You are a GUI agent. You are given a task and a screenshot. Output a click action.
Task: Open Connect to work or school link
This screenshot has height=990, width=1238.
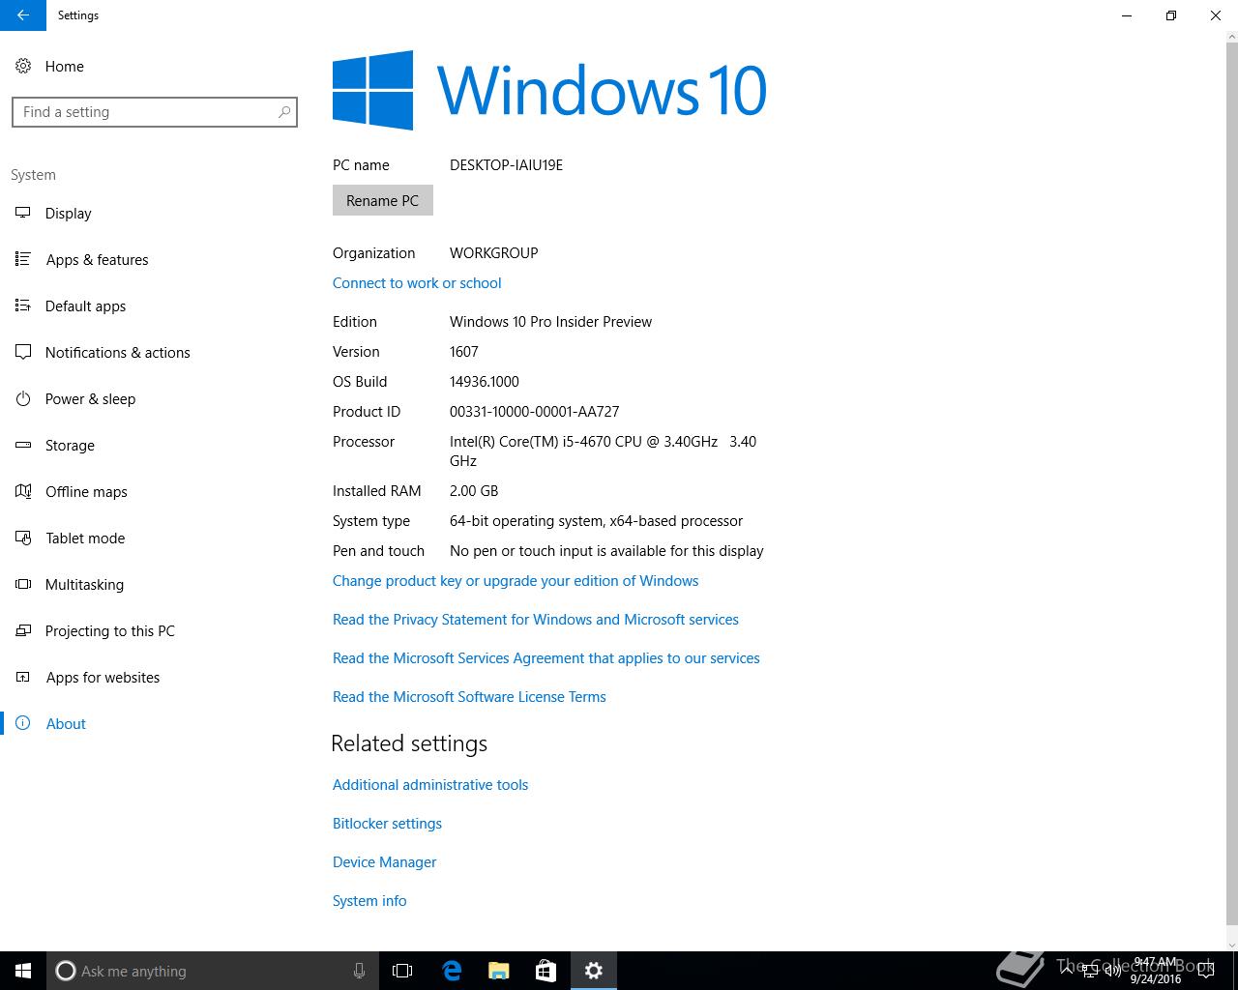pos(417,283)
